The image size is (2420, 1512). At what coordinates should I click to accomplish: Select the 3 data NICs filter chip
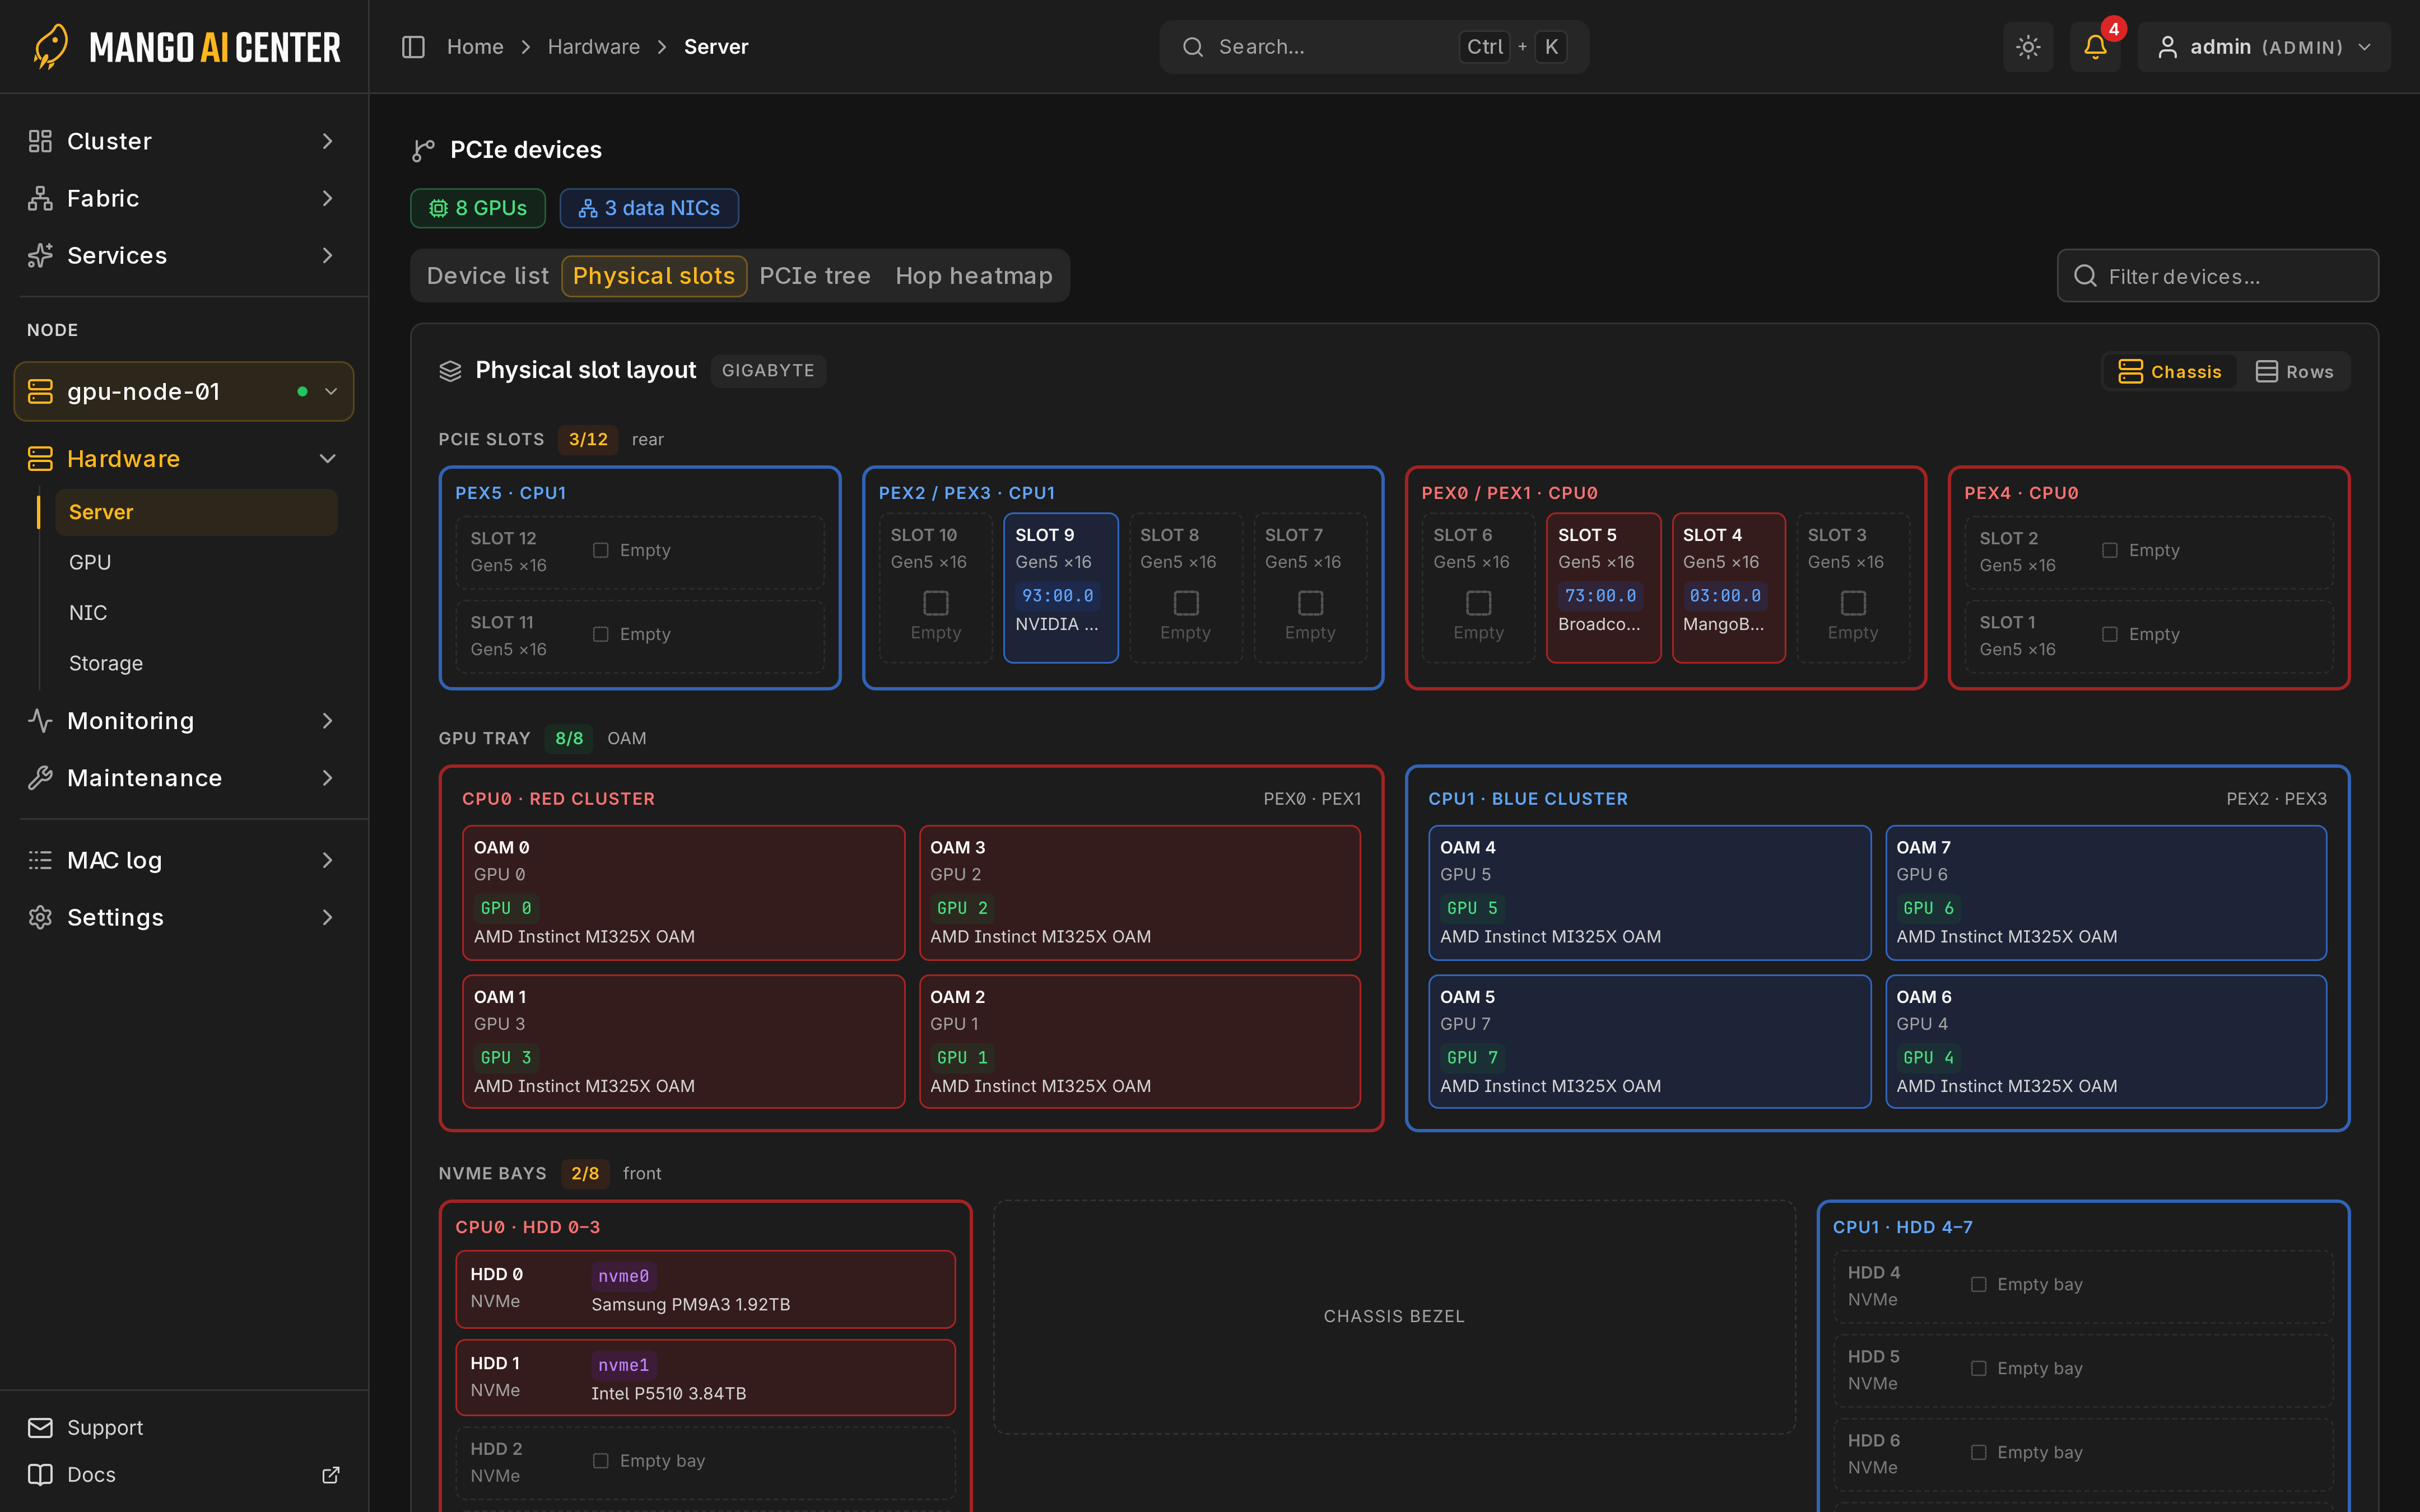pos(649,208)
